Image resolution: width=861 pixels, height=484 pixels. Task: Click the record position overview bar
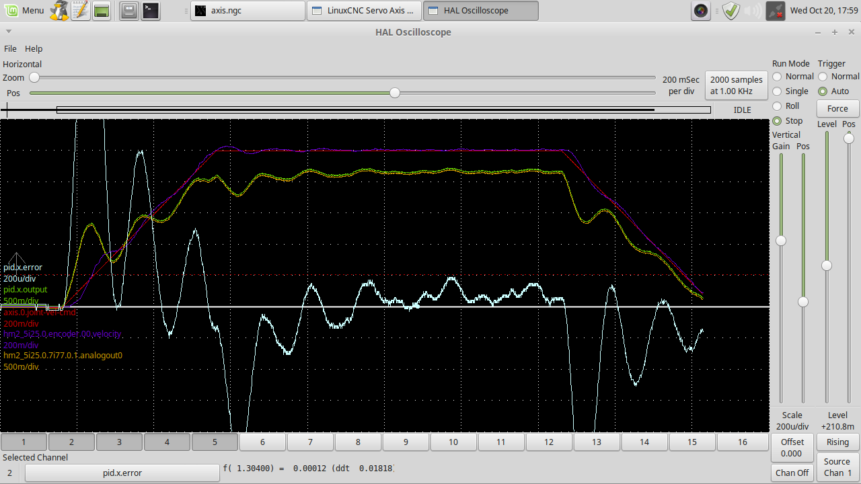click(383, 110)
